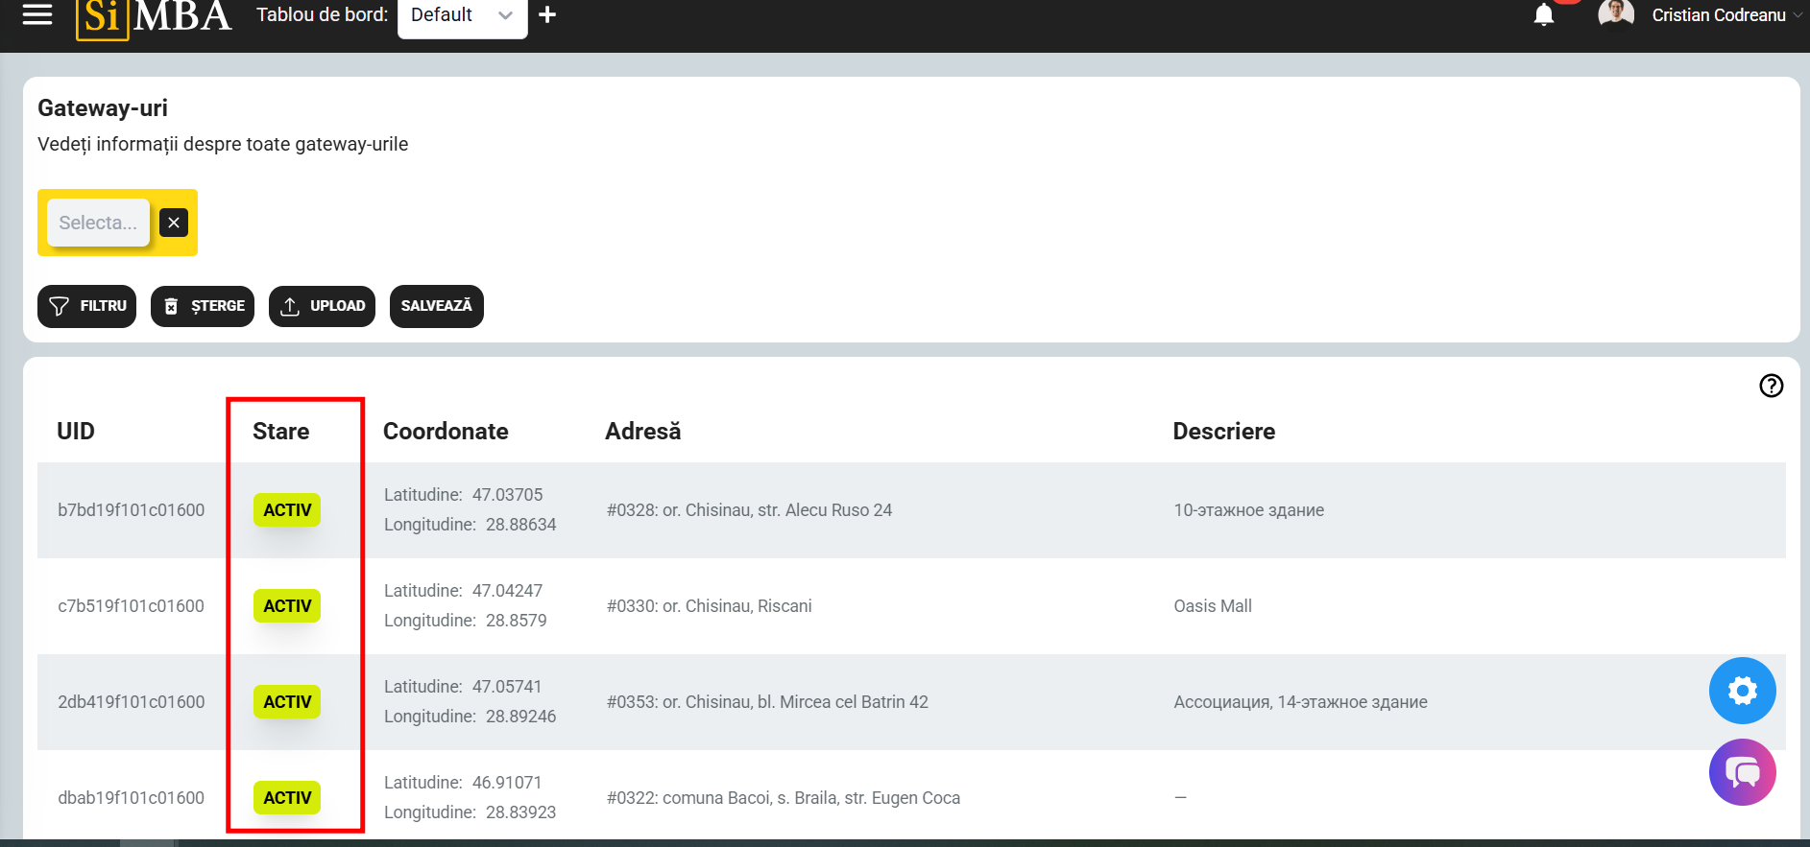Open the notifications bell
1810x847 pixels.
1543,14
